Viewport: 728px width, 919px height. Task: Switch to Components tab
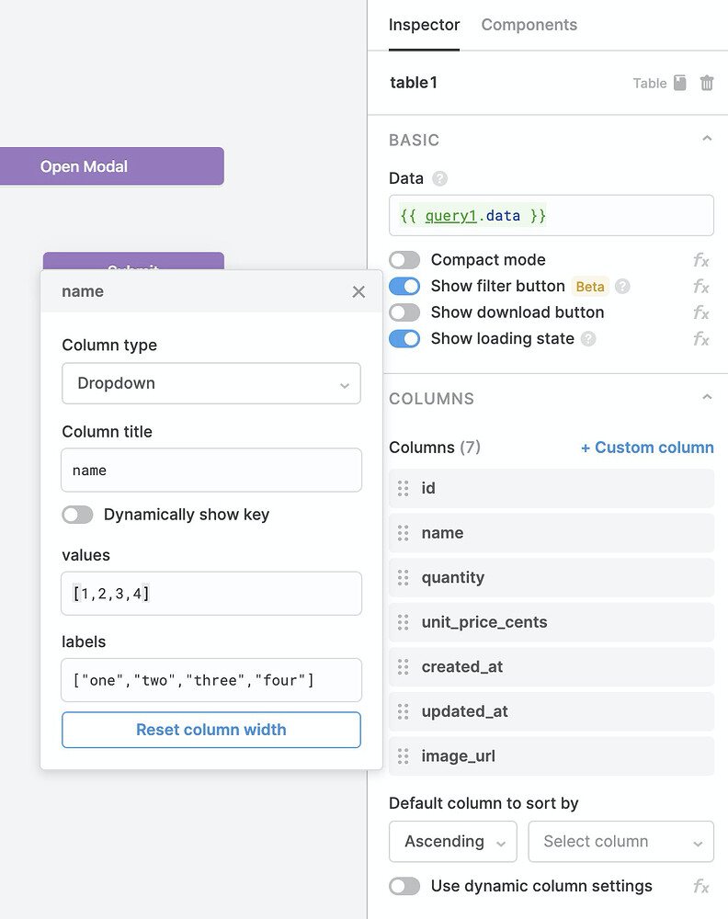[x=529, y=25]
